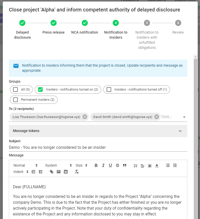This screenshot has height=219, width=200.
Task: Remove Lisa Thuresson from recipients
Action: point(85,117)
